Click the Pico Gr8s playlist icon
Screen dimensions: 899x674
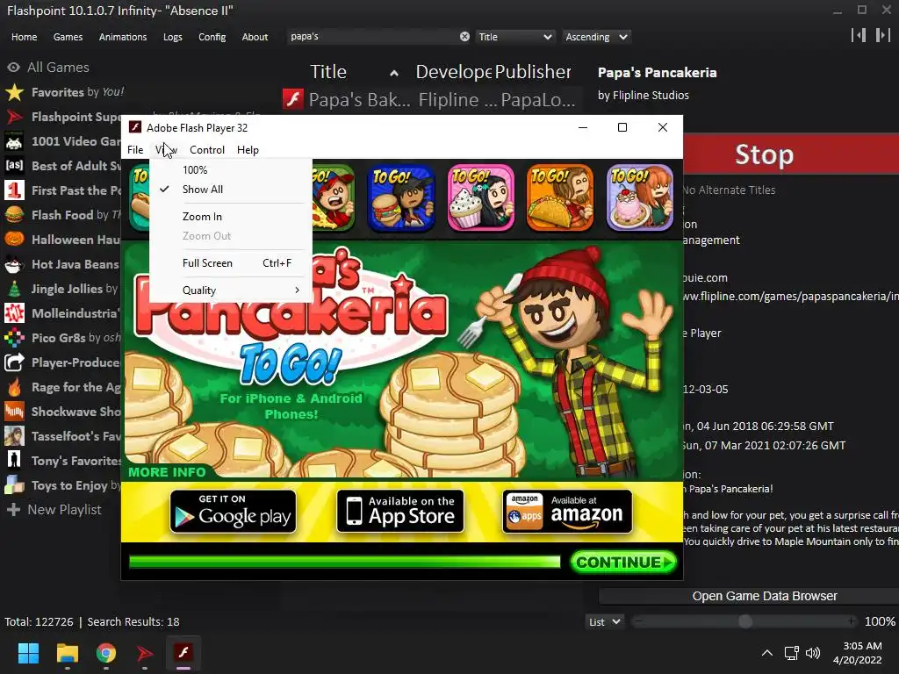[14, 338]
